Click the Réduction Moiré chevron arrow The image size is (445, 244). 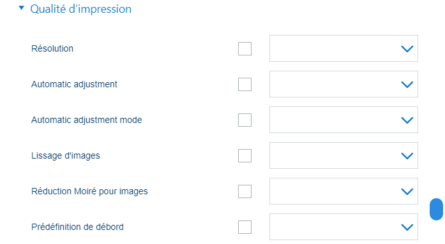click(407, 192)
